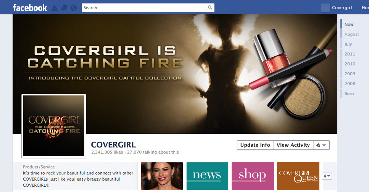Jump to Born on the timeline
This screenshot has width=369, height=192.
coord(349,94)
